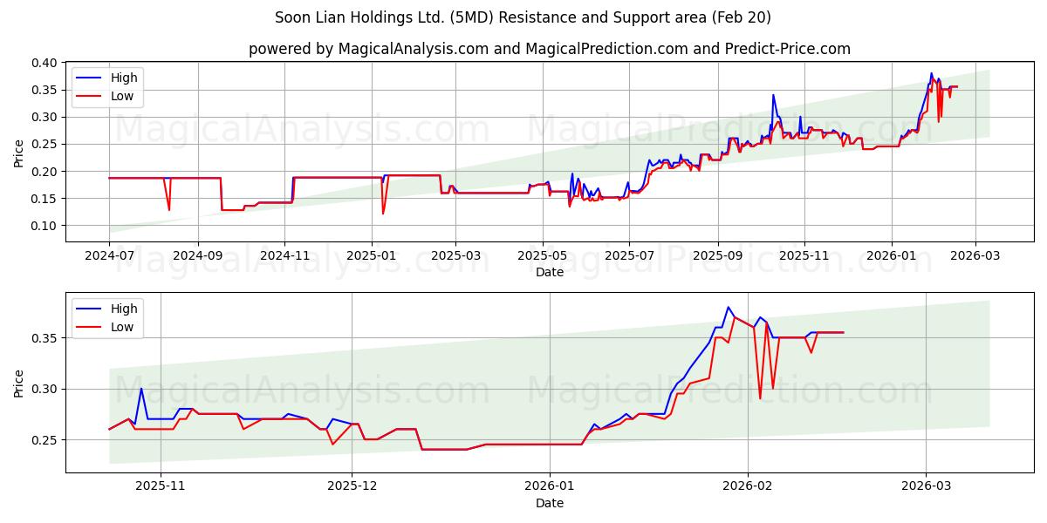
Task: Click the '2025-11' x-axis label in bottom chart
Action: [161, 488]
